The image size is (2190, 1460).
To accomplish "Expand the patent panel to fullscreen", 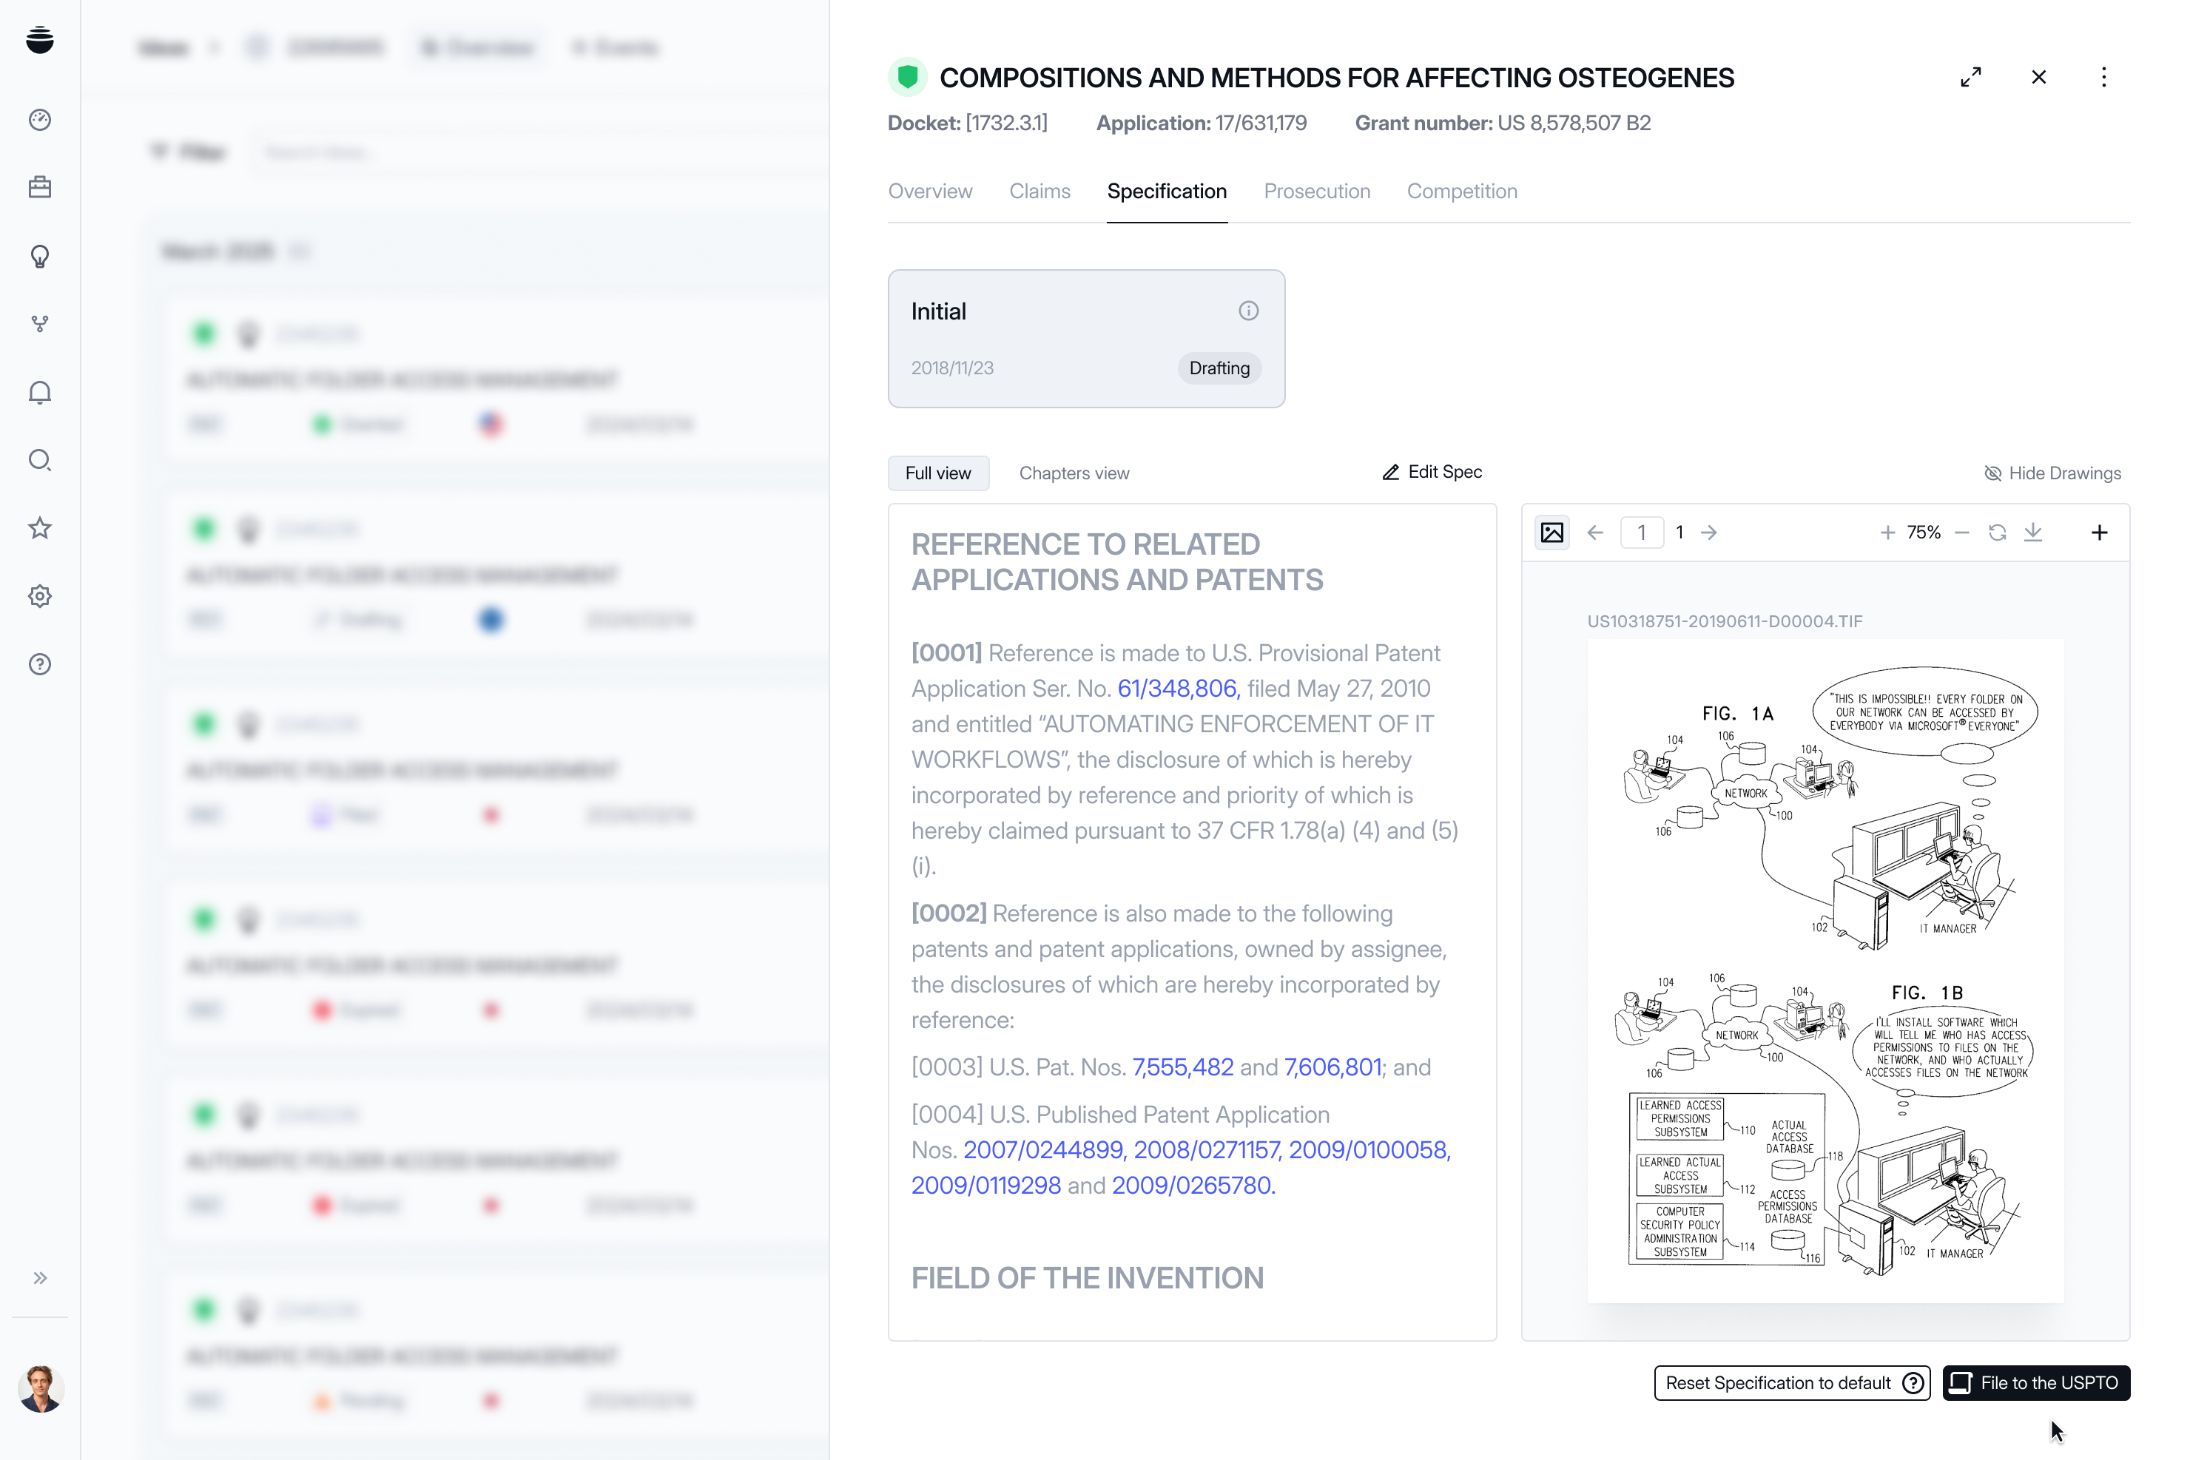I will point(1970,77).
